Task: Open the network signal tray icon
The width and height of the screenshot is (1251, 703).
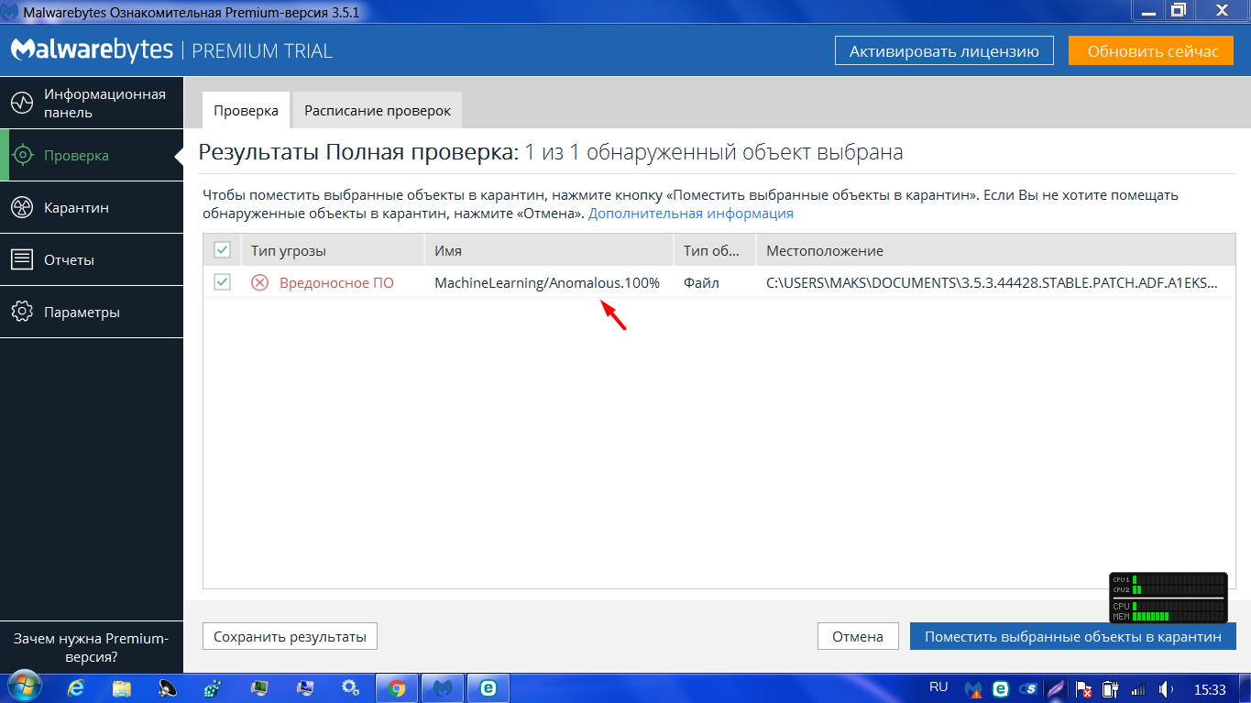Action: [x=1138, y=688]
